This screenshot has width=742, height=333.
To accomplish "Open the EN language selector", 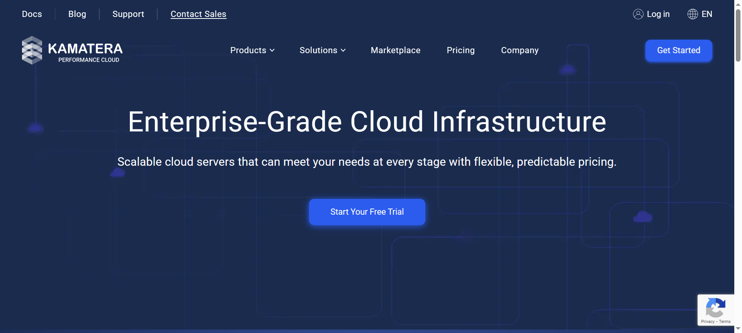I will point(706,14).
